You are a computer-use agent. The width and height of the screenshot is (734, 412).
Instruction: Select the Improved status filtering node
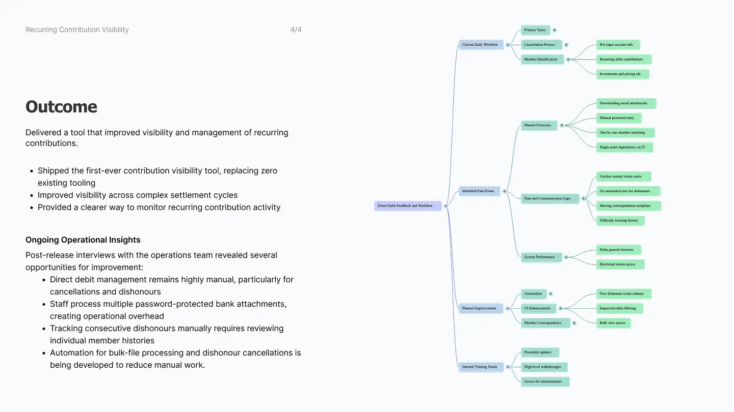point(620,308)
